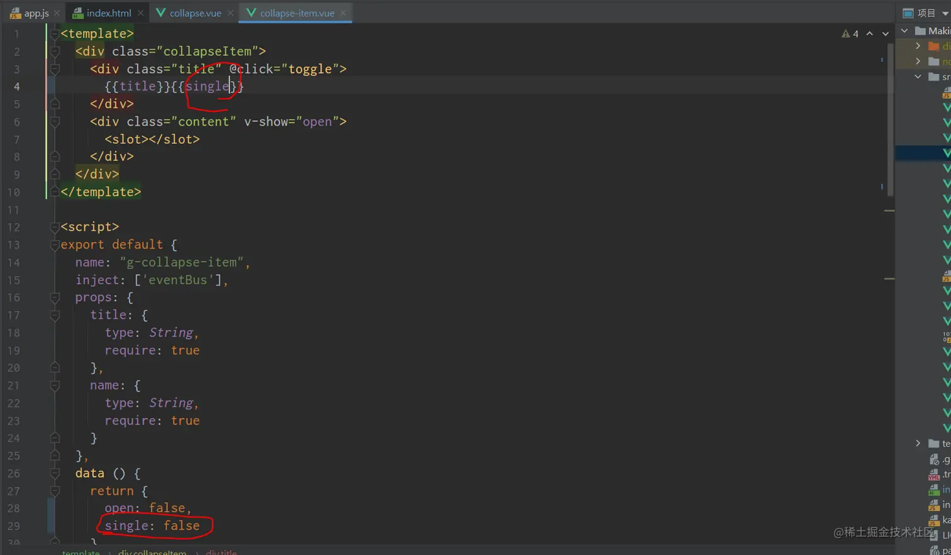Select the highlighted Vue file in project tree
The height and width of the screenshot is (555, 951).
tap(946, 153)
